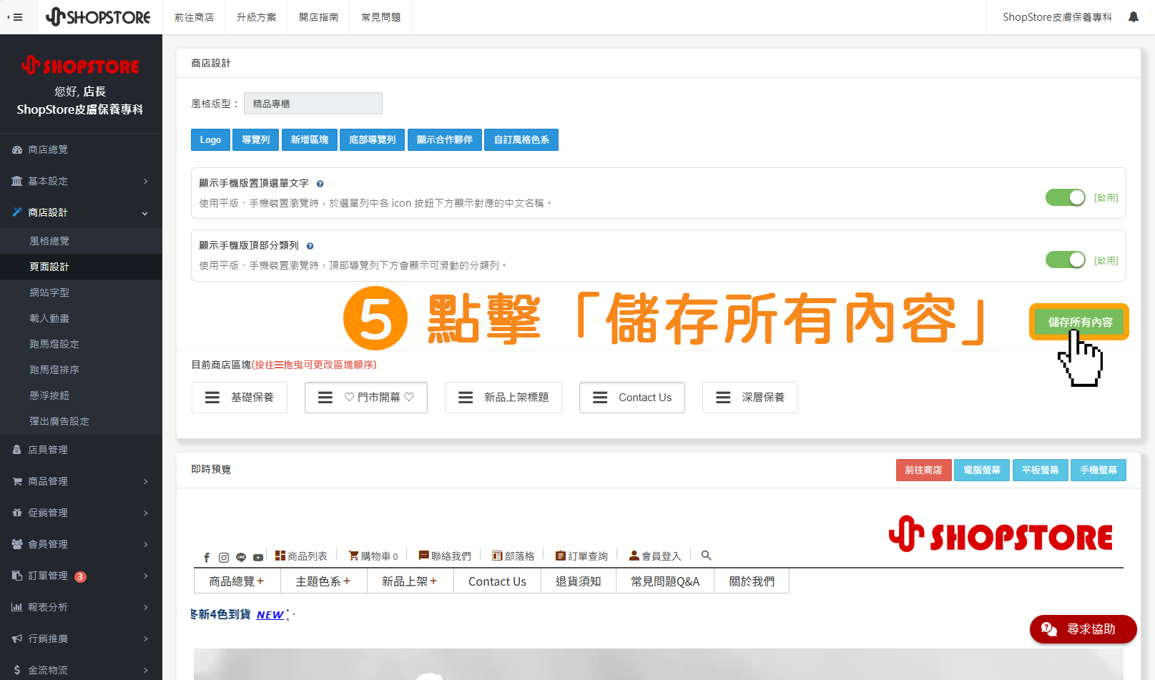Switch preview to 手機螢幕
1155x680 pixels.
pyautogui.click(x=1099, y=470)
